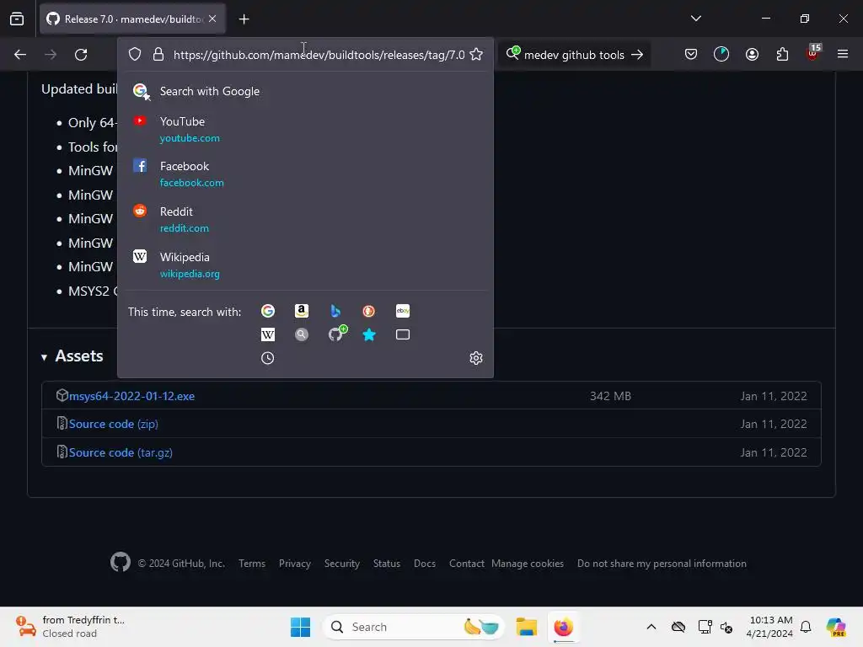Search this time with Amazon
The width and height of the screenshot is (863, 647).
(x=302, y=311)
